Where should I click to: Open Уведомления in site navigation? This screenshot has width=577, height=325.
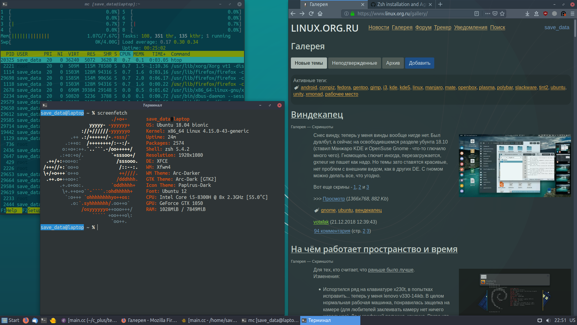tap(471, 27)
